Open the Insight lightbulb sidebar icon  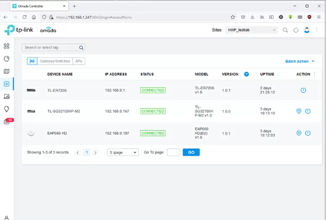(x=6, y=109)
